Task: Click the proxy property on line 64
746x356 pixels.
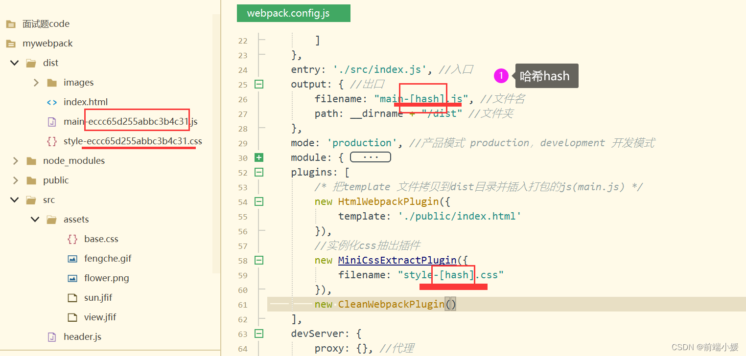Action: [x=329, y=348]
